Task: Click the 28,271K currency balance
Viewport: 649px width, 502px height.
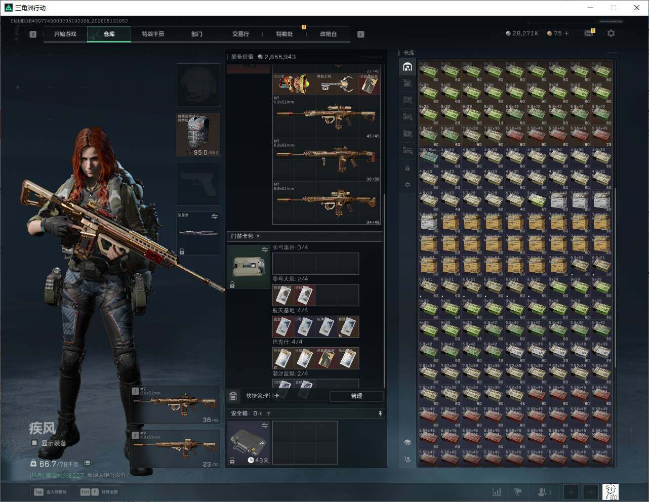Action: point(522,33)
